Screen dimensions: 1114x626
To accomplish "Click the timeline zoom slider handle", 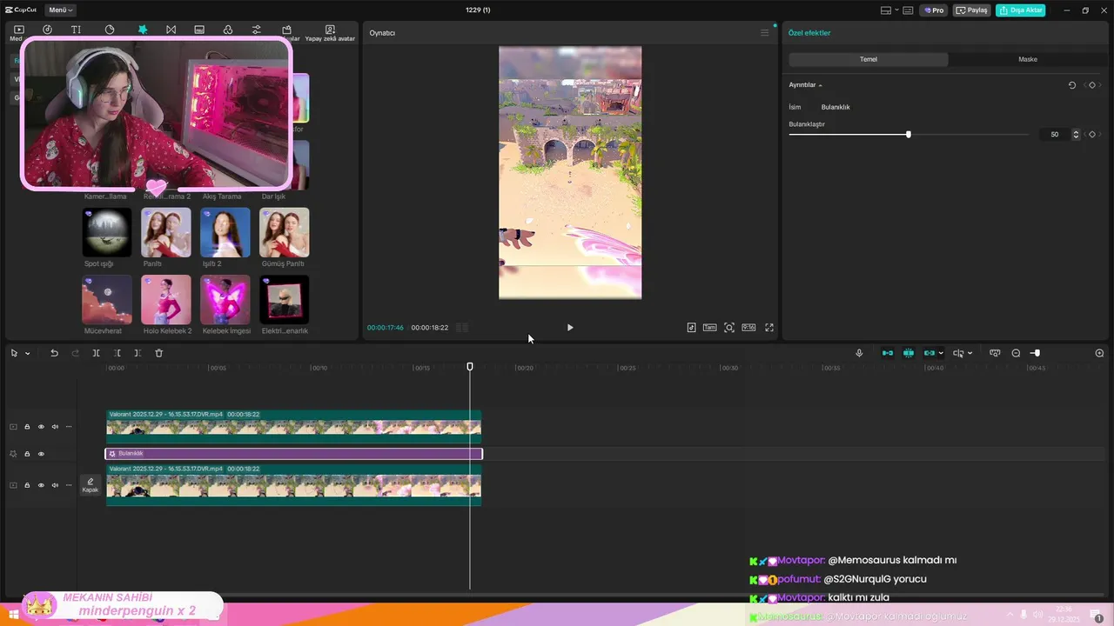I will (x=1037, y=353).
